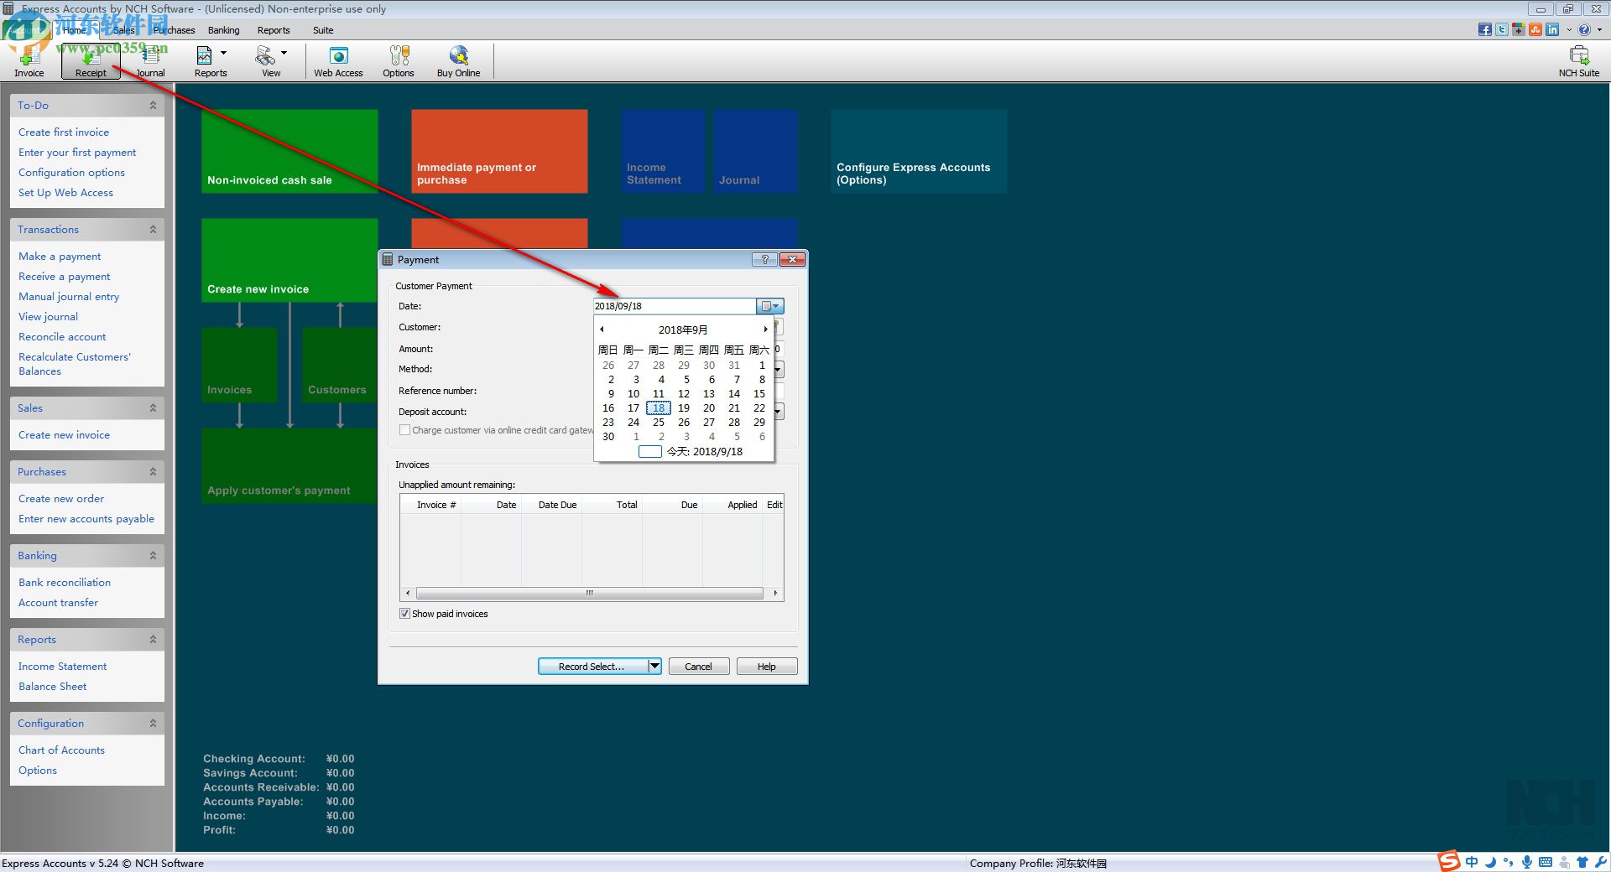1611x872 pixels.
Task: Toggle the IME punctuation mode icon
Action: pos(1509,862)
